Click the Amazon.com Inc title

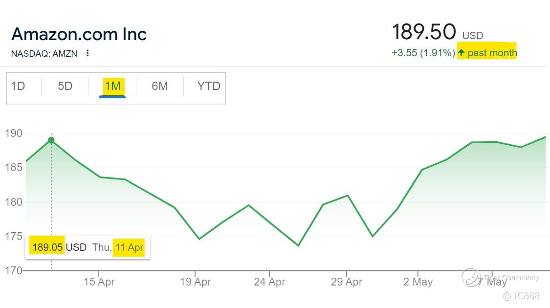tap(79, 34)
